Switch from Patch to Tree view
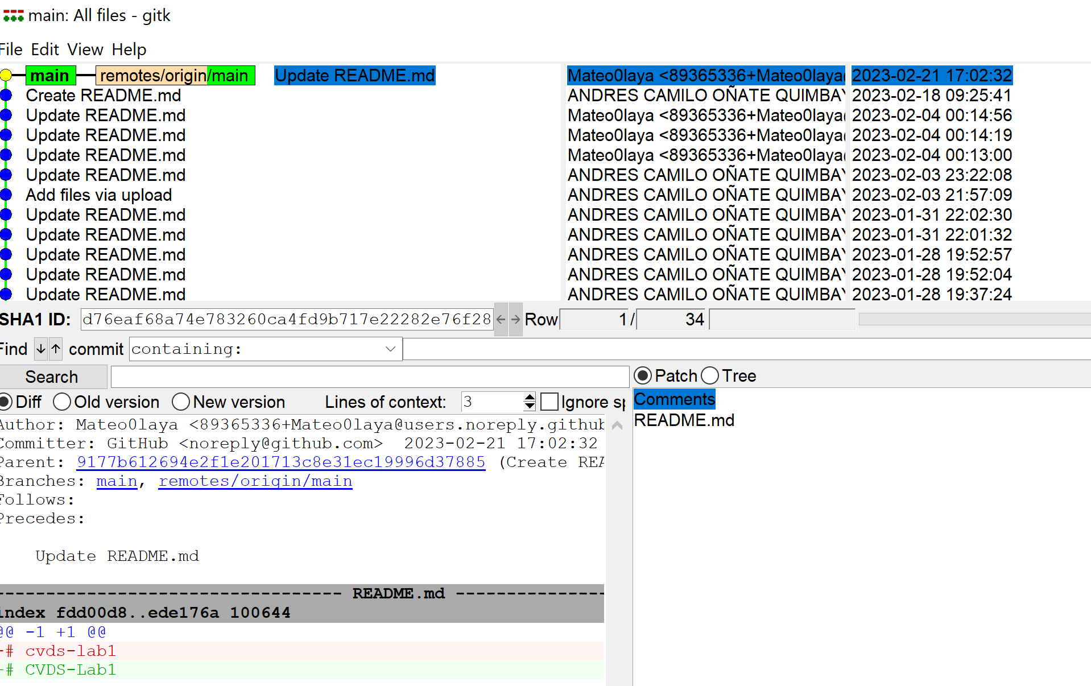Viewport: 1091px width, 686px height. click(x=710, y=375)
